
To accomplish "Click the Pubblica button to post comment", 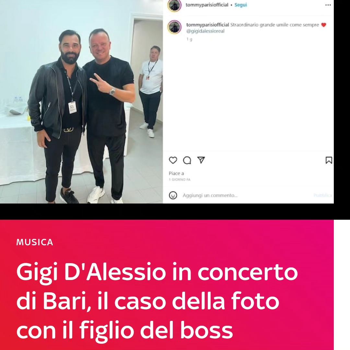I will coord(323,195).
